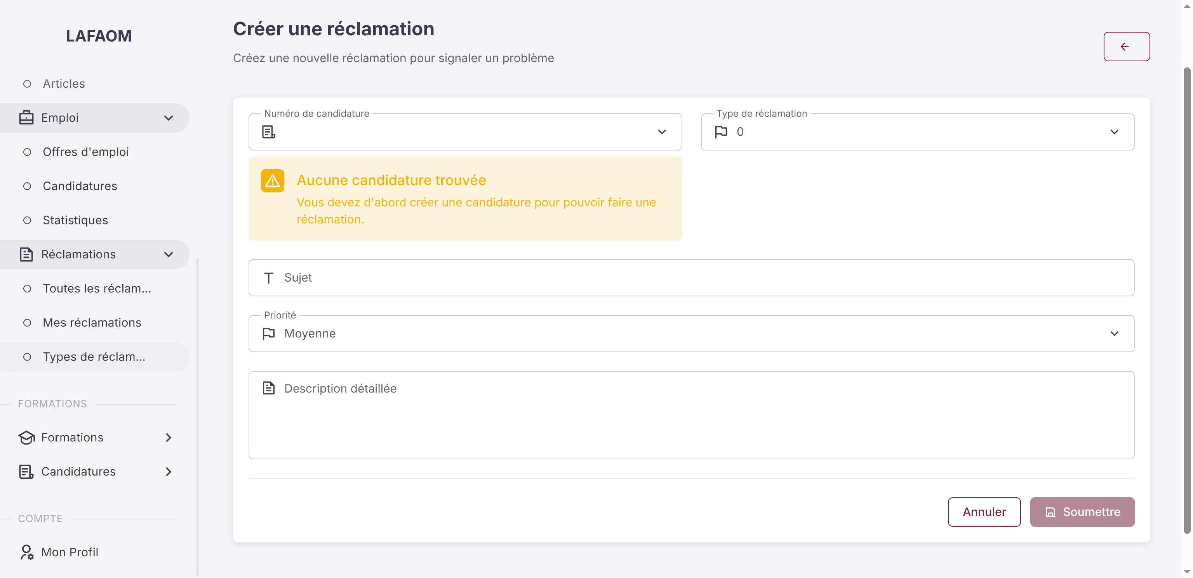Open Toutes les réclam... list
1193x578 pixels.
pos(94,288)
